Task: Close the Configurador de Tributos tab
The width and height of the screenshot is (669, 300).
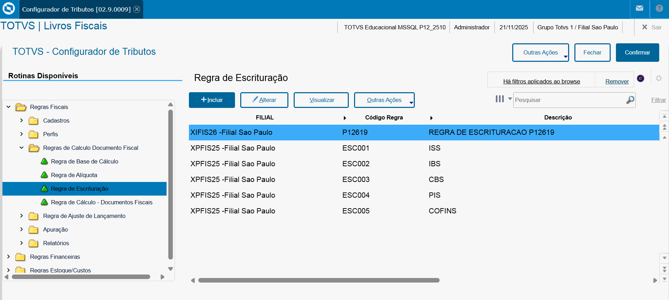Action: tap(137, 9)
